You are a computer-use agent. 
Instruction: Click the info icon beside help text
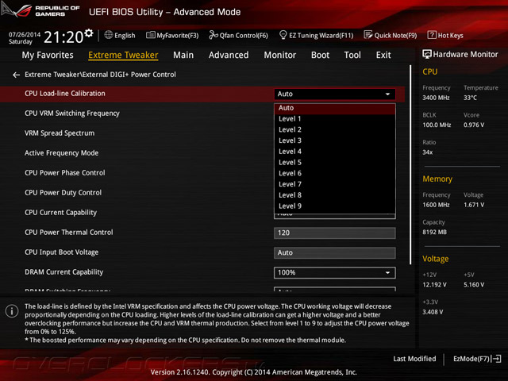[x=12, y=311]
